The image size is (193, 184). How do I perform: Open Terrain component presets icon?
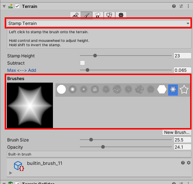coord(181,6)
